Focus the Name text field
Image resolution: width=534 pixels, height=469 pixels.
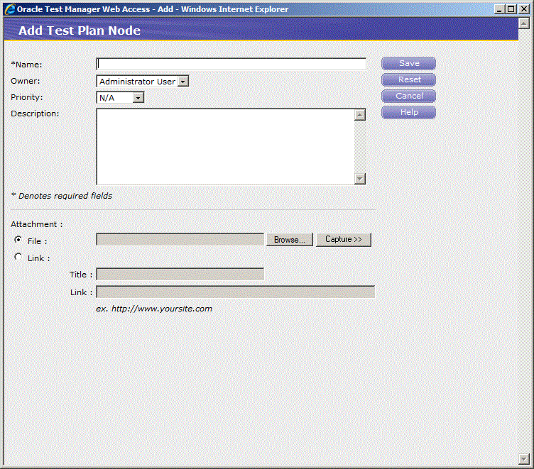(231, 64)
